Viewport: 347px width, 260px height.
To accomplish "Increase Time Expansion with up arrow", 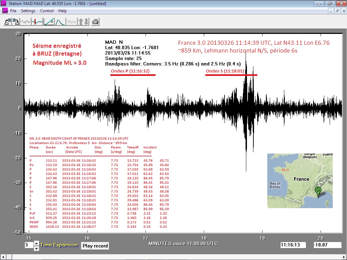I will [37, 243].
